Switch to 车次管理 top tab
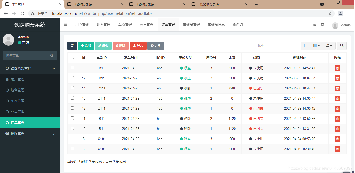Viewport: 355px width, 173px height. click(125, 25)
